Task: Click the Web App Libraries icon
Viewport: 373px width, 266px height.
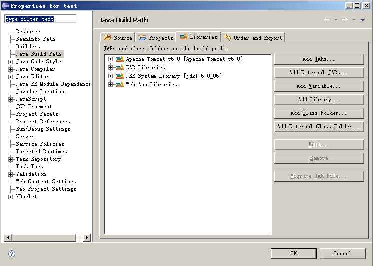Action: click(x=120, y=84)
